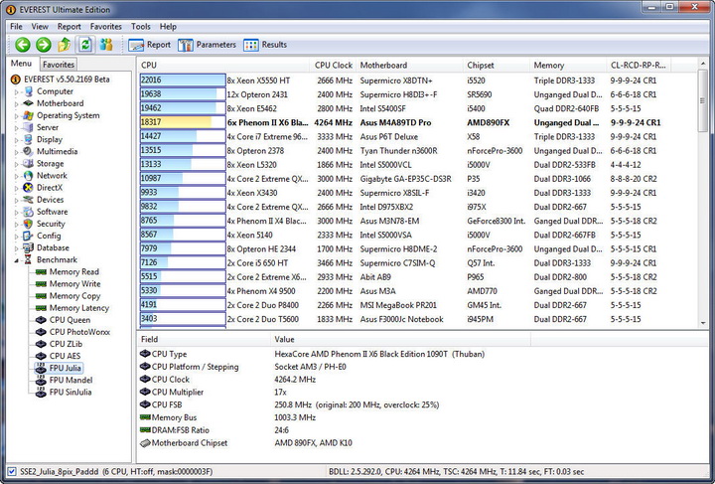
Task: Select the FPU Mandel benchmark
Action: point(71,380)
